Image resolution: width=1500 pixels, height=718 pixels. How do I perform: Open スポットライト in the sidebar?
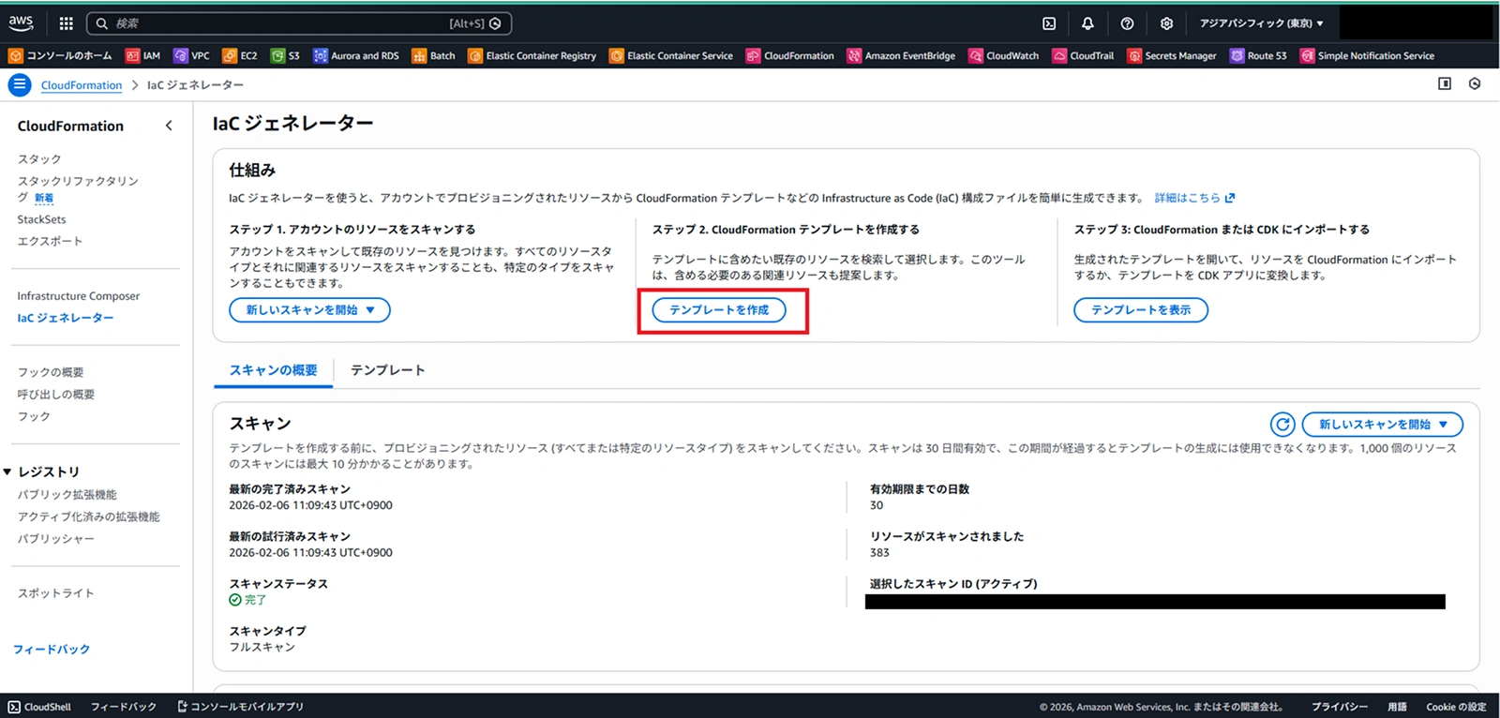[56, 593]
